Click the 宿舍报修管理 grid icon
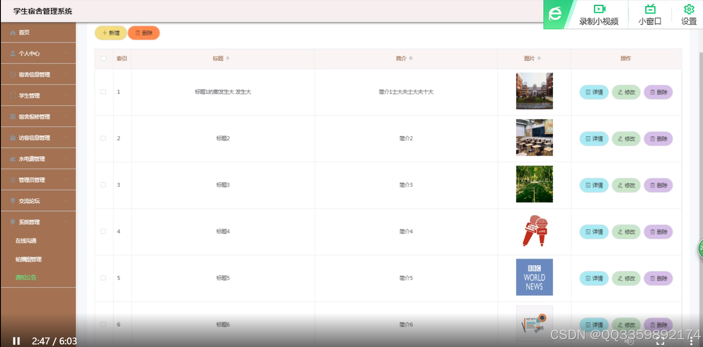This screenshot has height=347, width=703. 13,117
